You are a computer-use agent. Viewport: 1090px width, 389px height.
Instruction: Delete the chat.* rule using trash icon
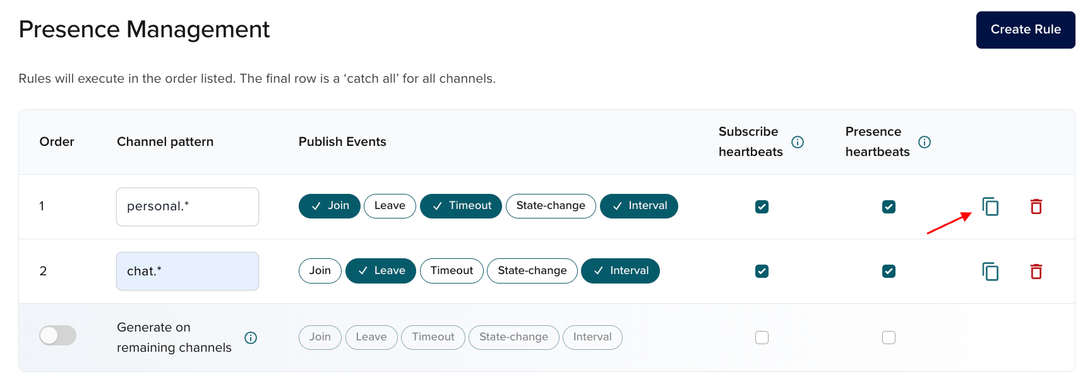click(1036, 272)
